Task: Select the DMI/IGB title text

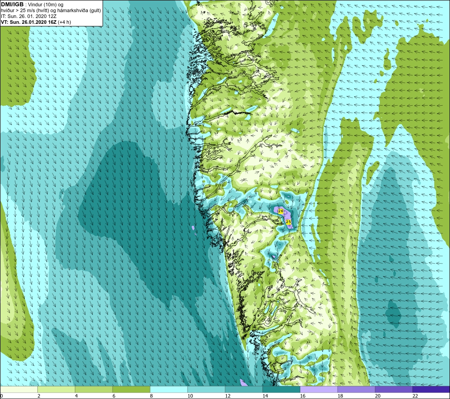Action: coord(12,4)
